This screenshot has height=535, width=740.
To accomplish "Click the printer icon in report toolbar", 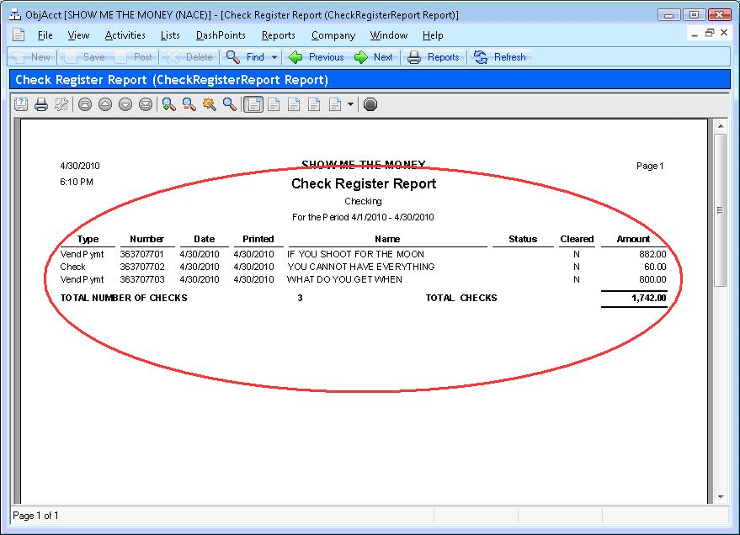I will coord(40,104).
